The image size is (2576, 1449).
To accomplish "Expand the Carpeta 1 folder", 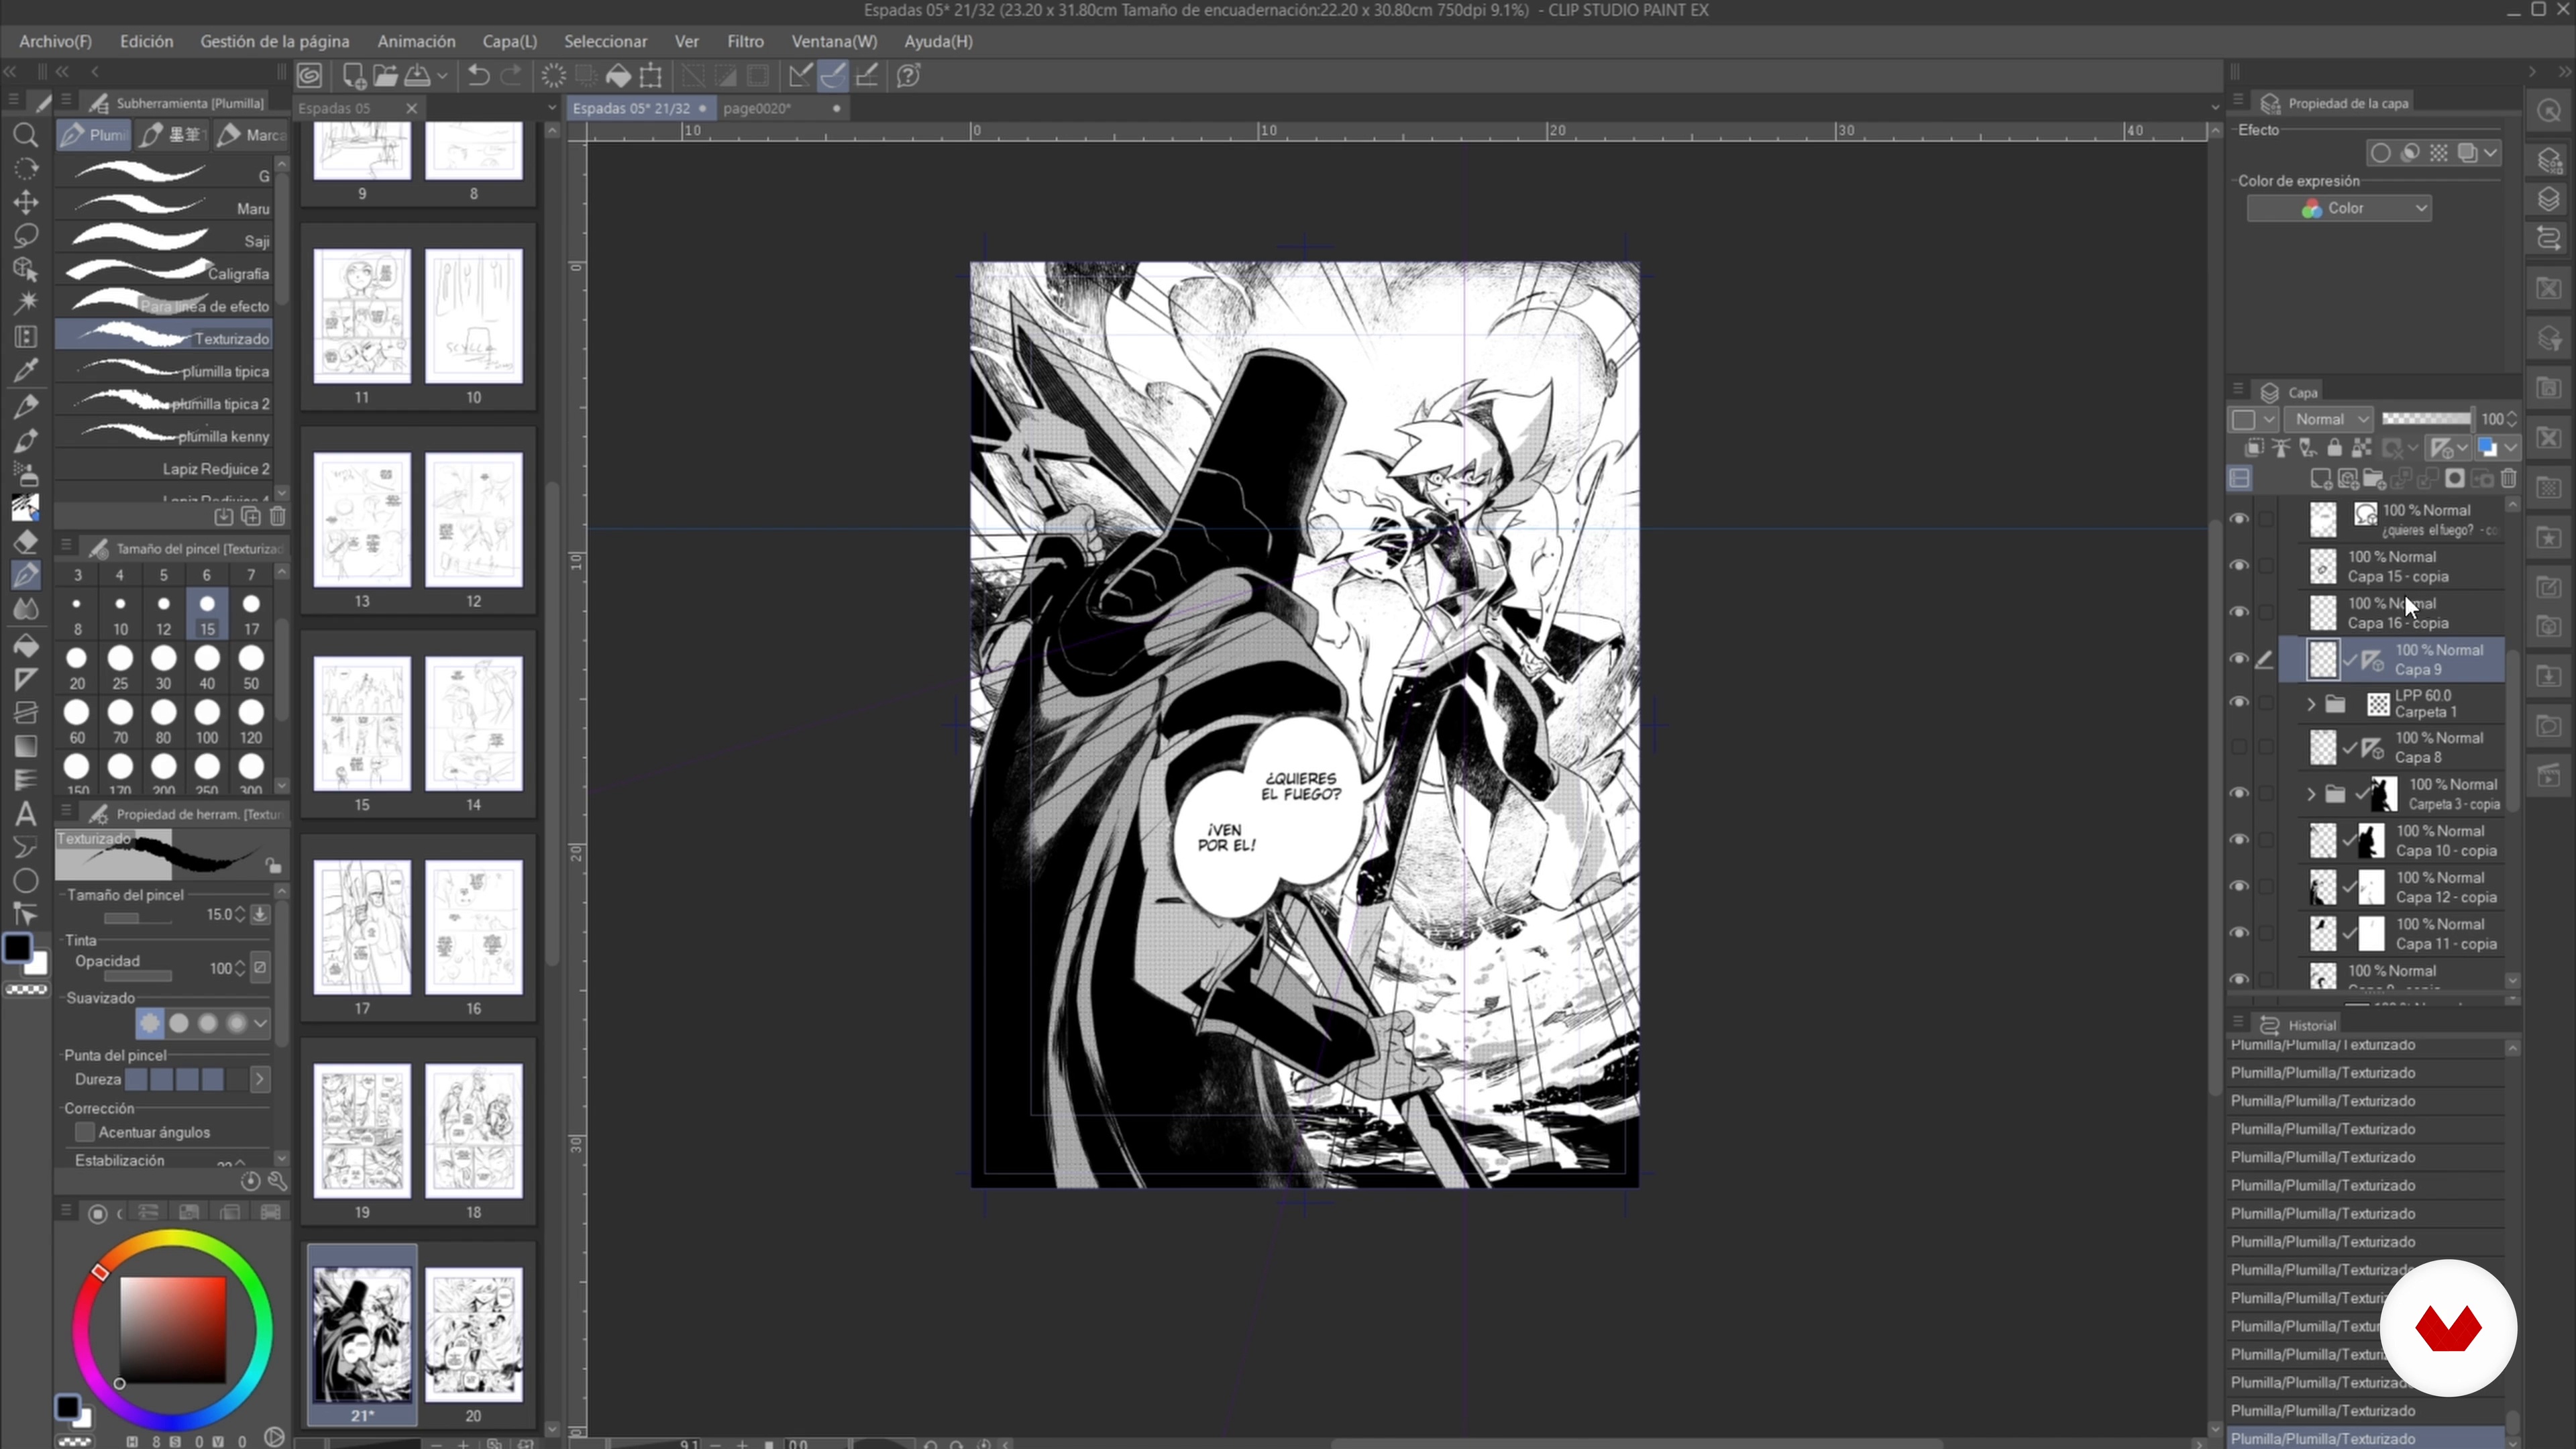I will (x=2311, y=704).
